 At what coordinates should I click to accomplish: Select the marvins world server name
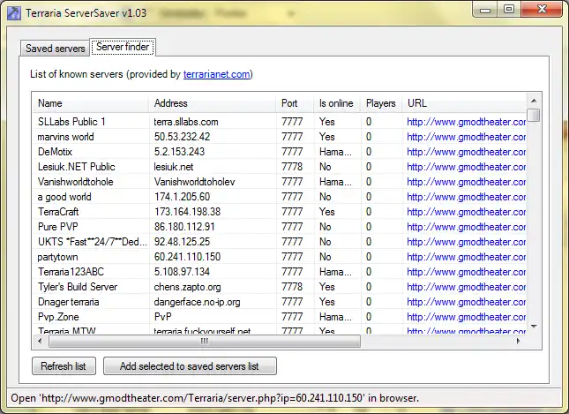(65, 137)
